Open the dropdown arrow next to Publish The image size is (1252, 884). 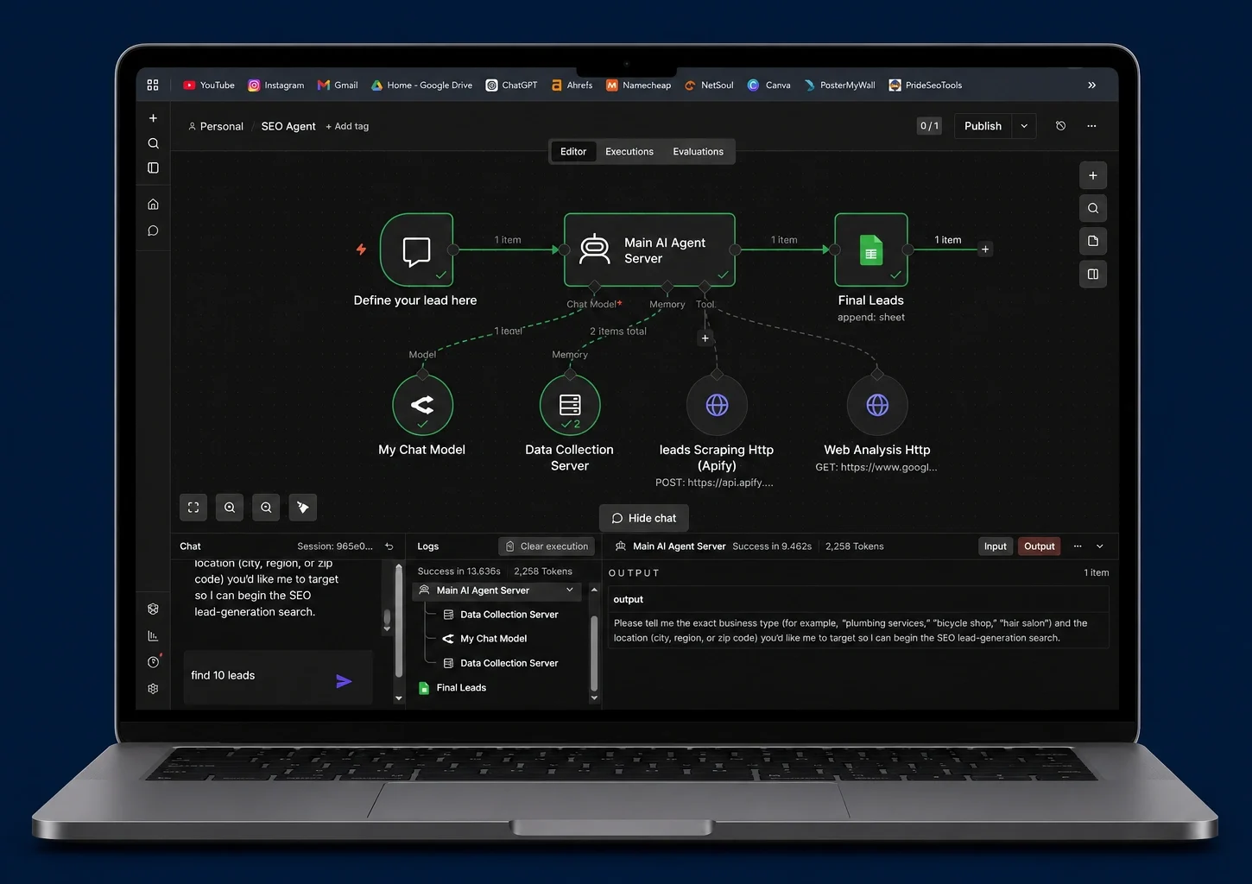[x=1024, y=126]
